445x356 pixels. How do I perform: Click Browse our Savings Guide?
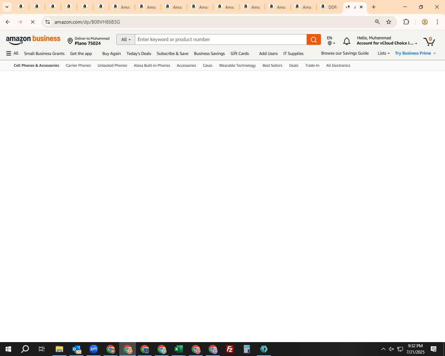pyautogui.click(x=345, y=53)
